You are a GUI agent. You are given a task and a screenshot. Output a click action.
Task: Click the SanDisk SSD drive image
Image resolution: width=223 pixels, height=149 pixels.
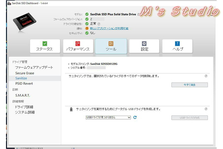click(25, 22)
